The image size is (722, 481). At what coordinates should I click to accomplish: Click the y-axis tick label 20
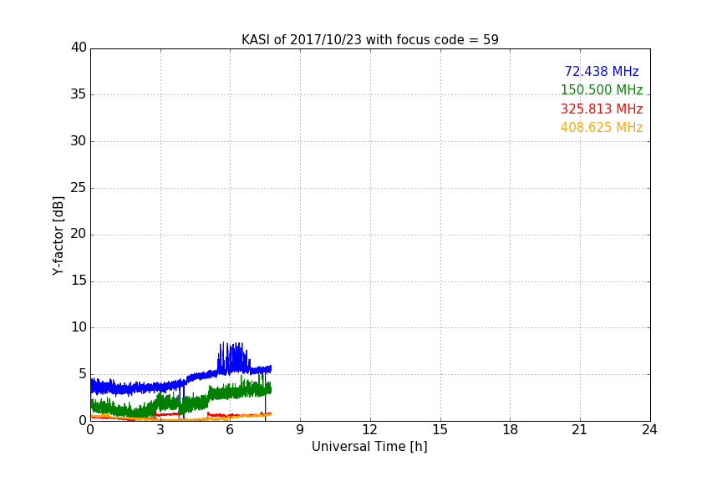tap(79, 235)
